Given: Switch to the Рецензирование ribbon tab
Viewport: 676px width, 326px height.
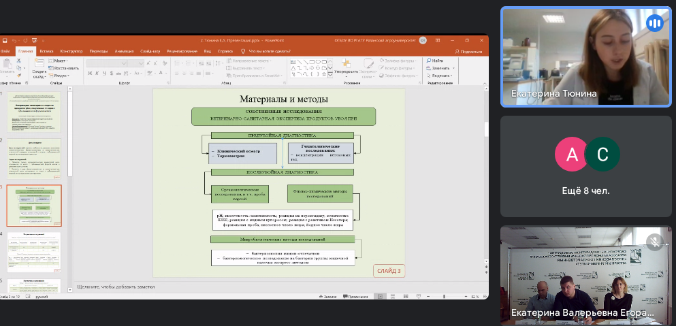Looking at the screenshot, I should 182,51.
